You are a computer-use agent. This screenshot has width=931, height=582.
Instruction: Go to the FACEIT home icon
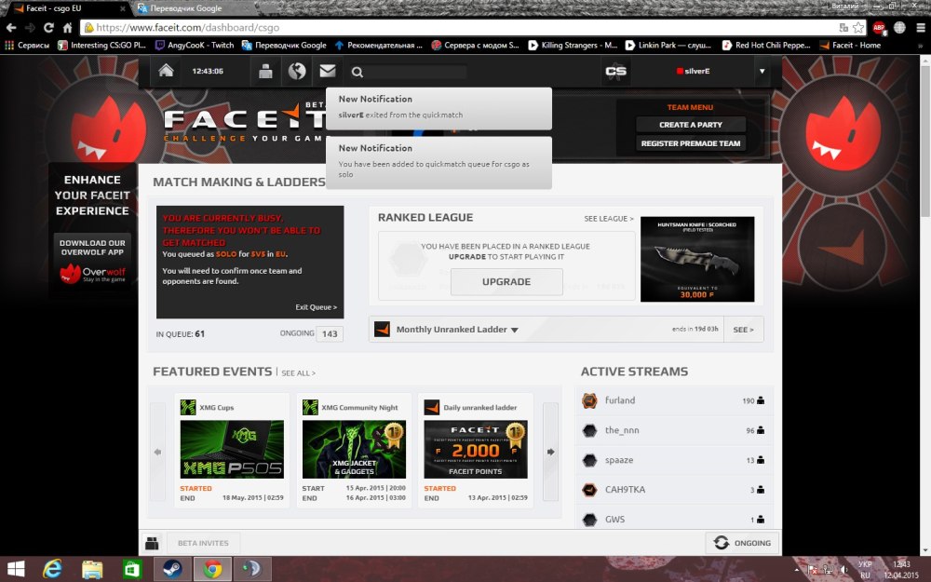[x=166, y=71]
